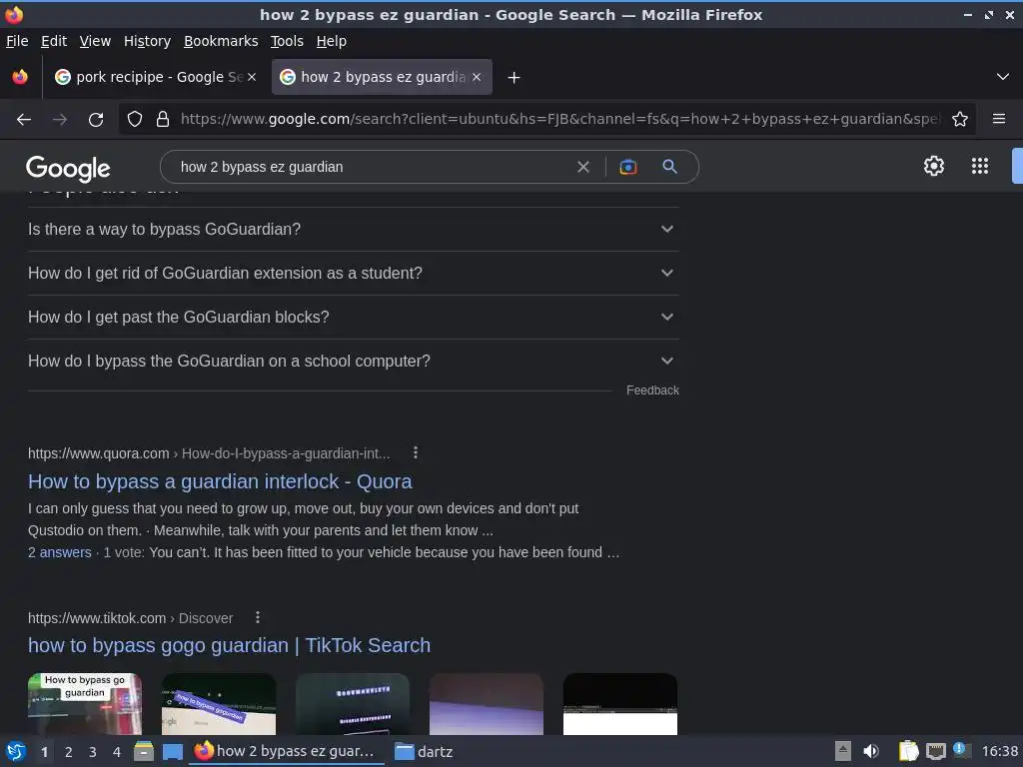Select how 2 bypass ez guardian tab
1023x767 pixels.
tap(382, 77)
